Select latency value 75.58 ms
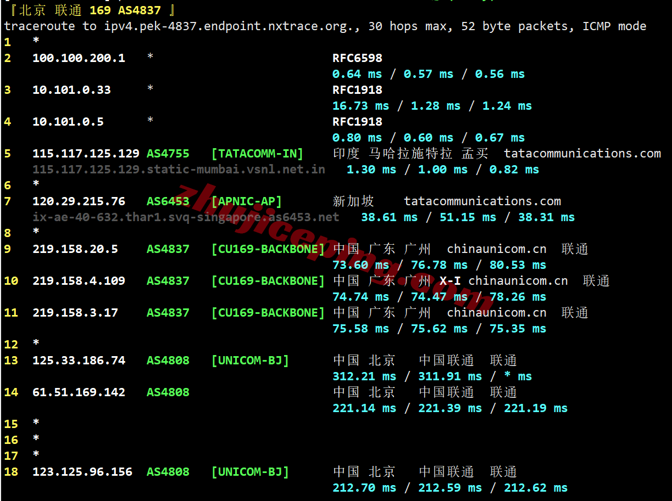 360,328
